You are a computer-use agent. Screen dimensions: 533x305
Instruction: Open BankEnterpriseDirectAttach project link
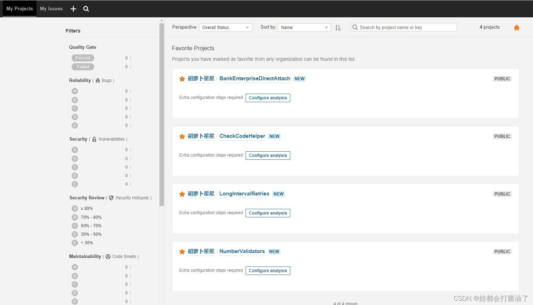point(255,78)
